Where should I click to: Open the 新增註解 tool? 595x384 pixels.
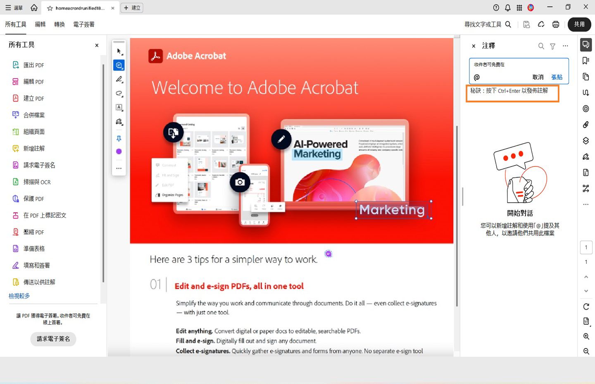29,148
